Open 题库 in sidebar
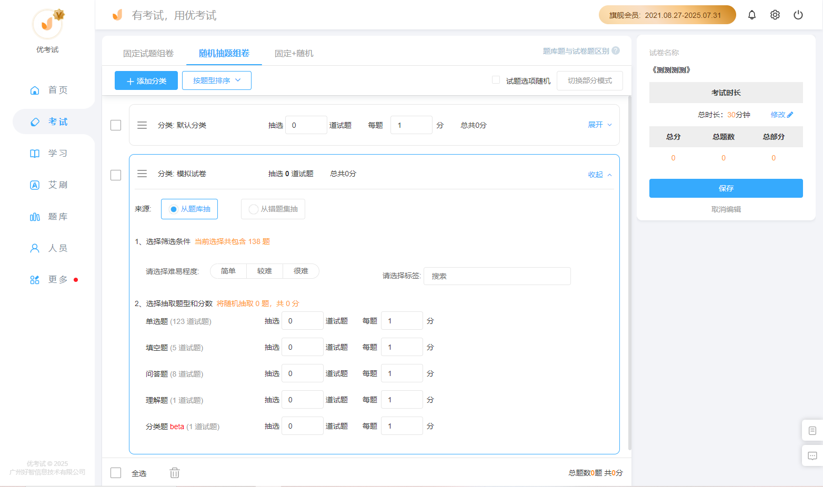Image resolution: width=823 pixels, height=487 pixels. click(49, 216)
